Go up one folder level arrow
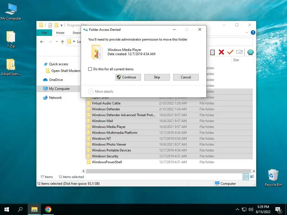 (63, 42)
